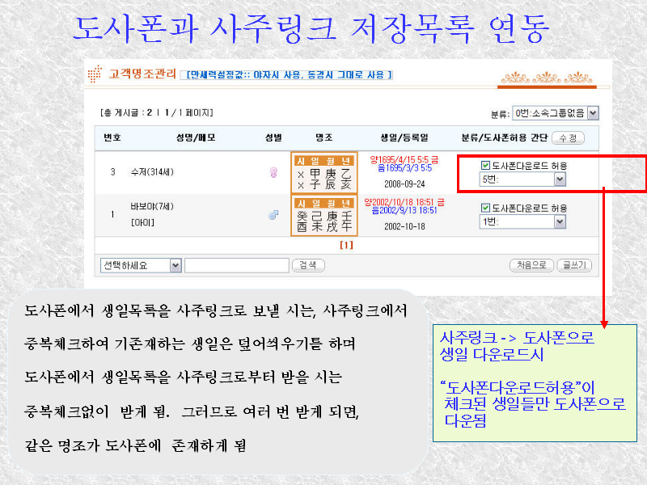Viewport: 647px width, 485px height.
Task: Click the 고객명조관리 page title
Action: click(142, 74)
